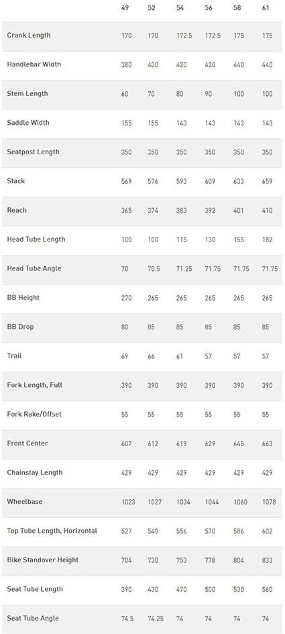The image size is (285, 634).
Task: Select the Wheelbase value 1044
Action: coord(212,502)
